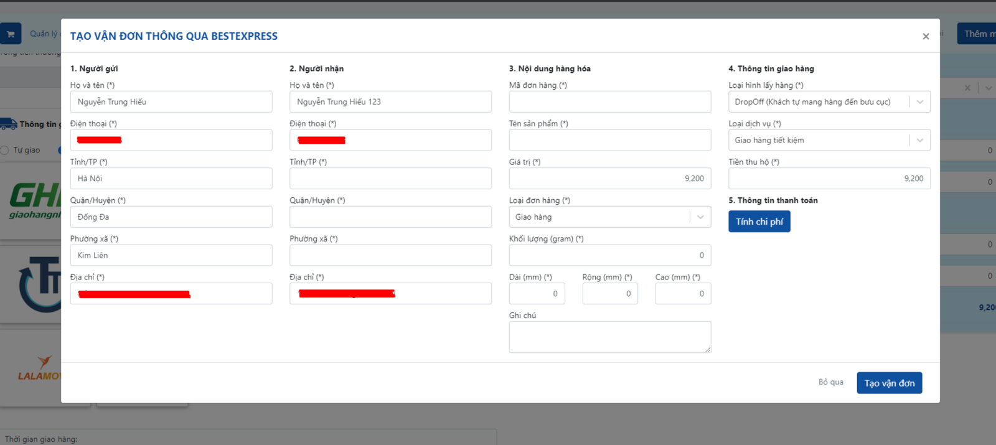Expand the Loại đơn hàng dropdown

coord(700,217)
